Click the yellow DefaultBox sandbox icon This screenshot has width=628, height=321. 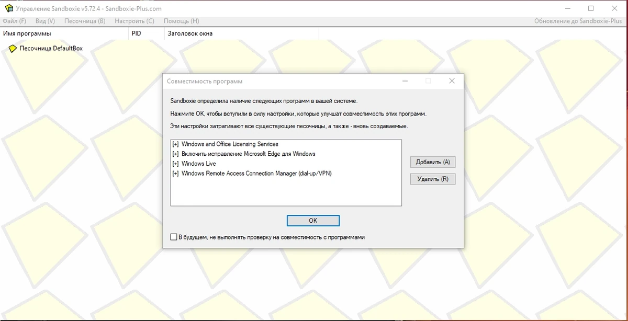click(13, 49)
